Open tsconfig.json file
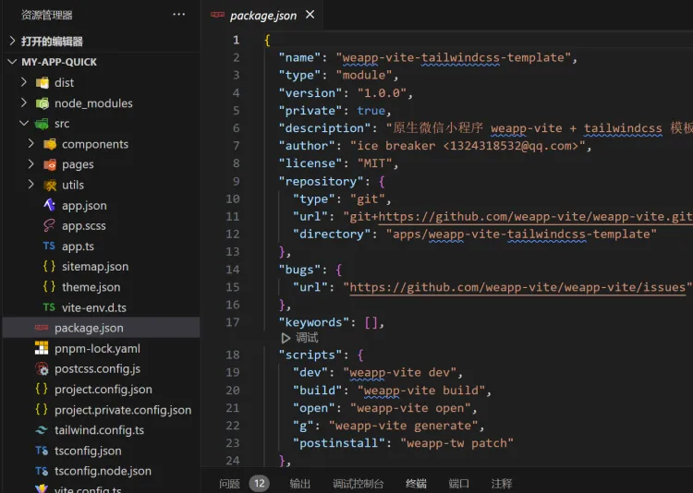693x493 pixels. (x=88, y=451)
